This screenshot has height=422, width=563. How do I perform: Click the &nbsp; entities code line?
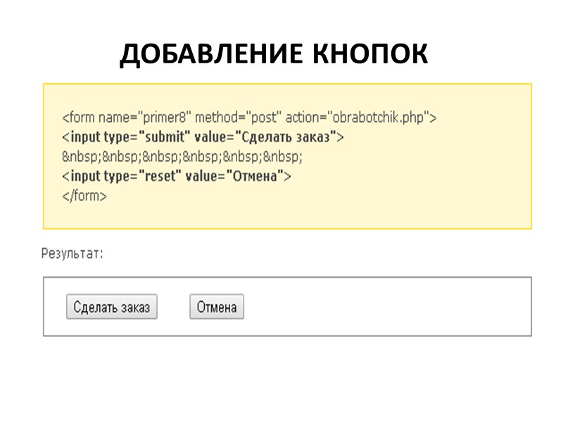click(x=182, y=157)
